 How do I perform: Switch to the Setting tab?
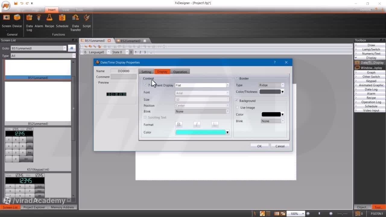(146, 72)
